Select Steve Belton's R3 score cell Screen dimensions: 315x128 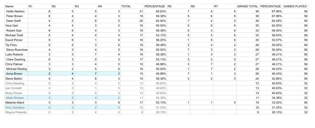point(85,78)
